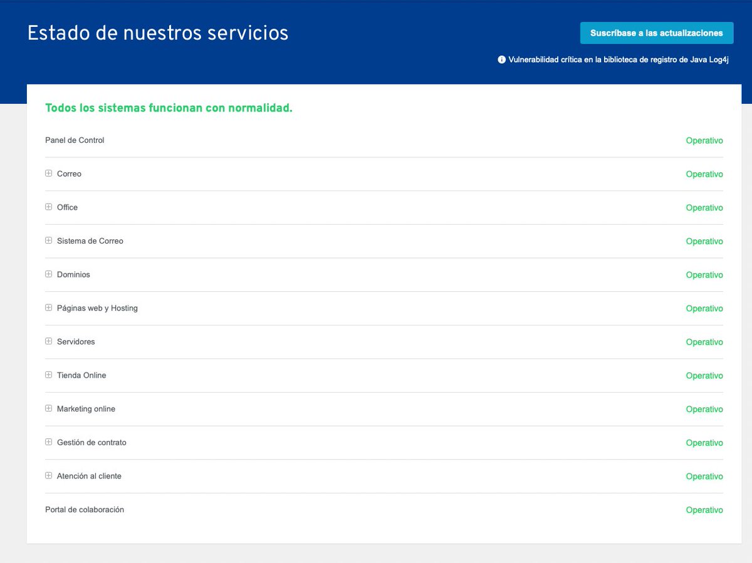This screenshot has height=563, width=752.
Task: Expand Páginas web y Hosting group
Action: pos(49,307)
